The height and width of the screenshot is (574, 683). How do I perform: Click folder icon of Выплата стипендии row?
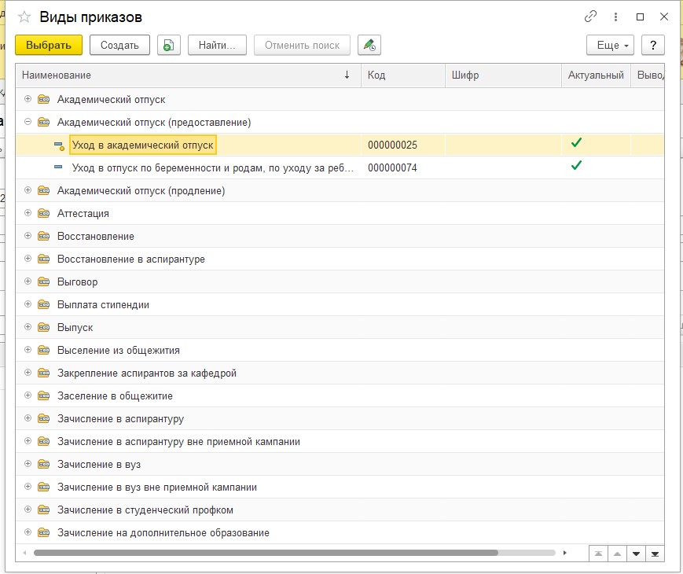tap(43, 304)
